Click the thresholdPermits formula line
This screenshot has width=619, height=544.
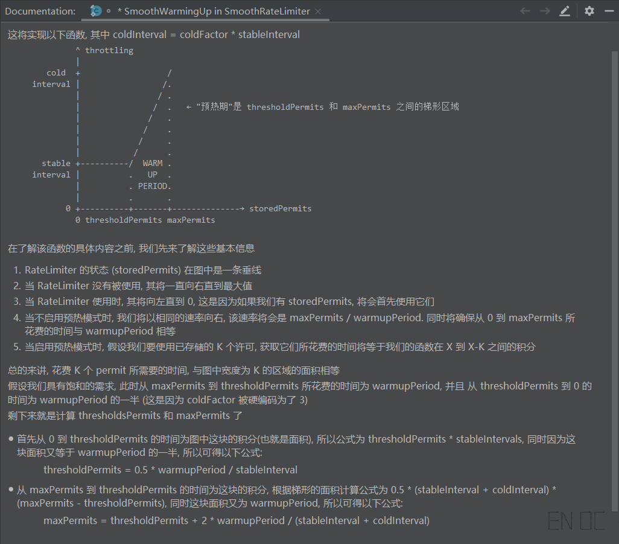click(170, 470)
